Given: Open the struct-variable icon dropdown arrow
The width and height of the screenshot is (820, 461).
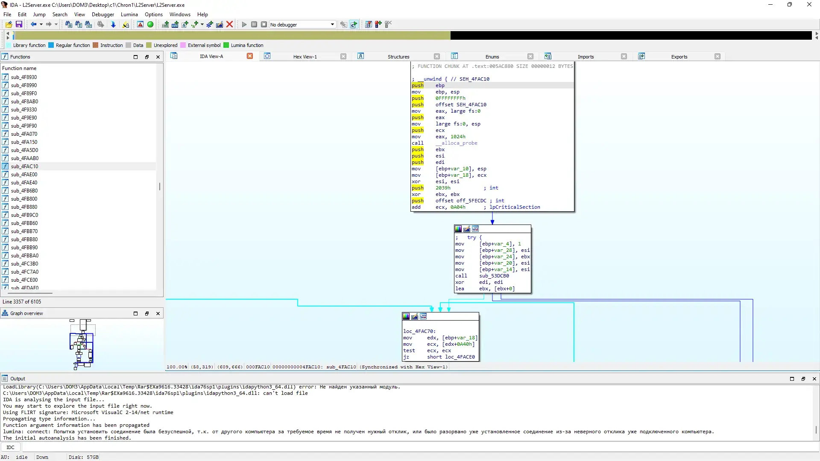Looking at the screenshot, I should tap(202, 24).
